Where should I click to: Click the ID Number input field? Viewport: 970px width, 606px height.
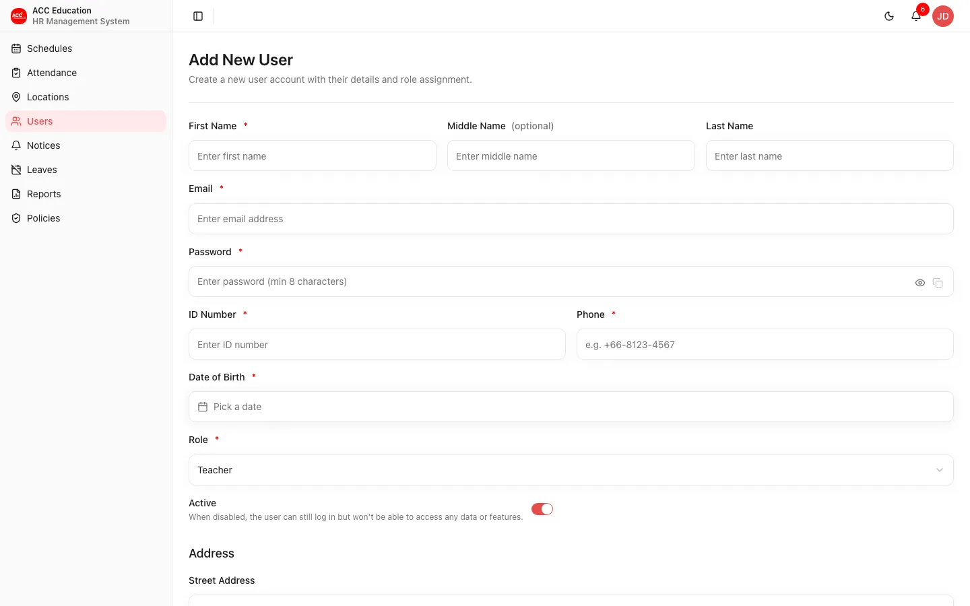pos(377,344)
